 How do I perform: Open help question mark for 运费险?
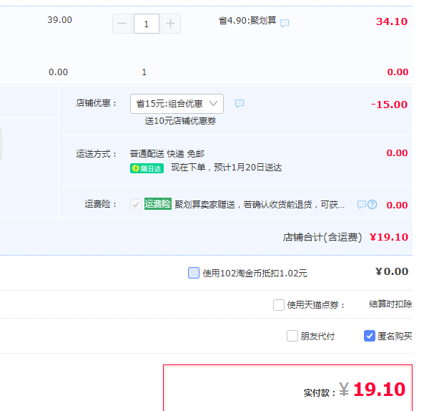tap(372, 205)
